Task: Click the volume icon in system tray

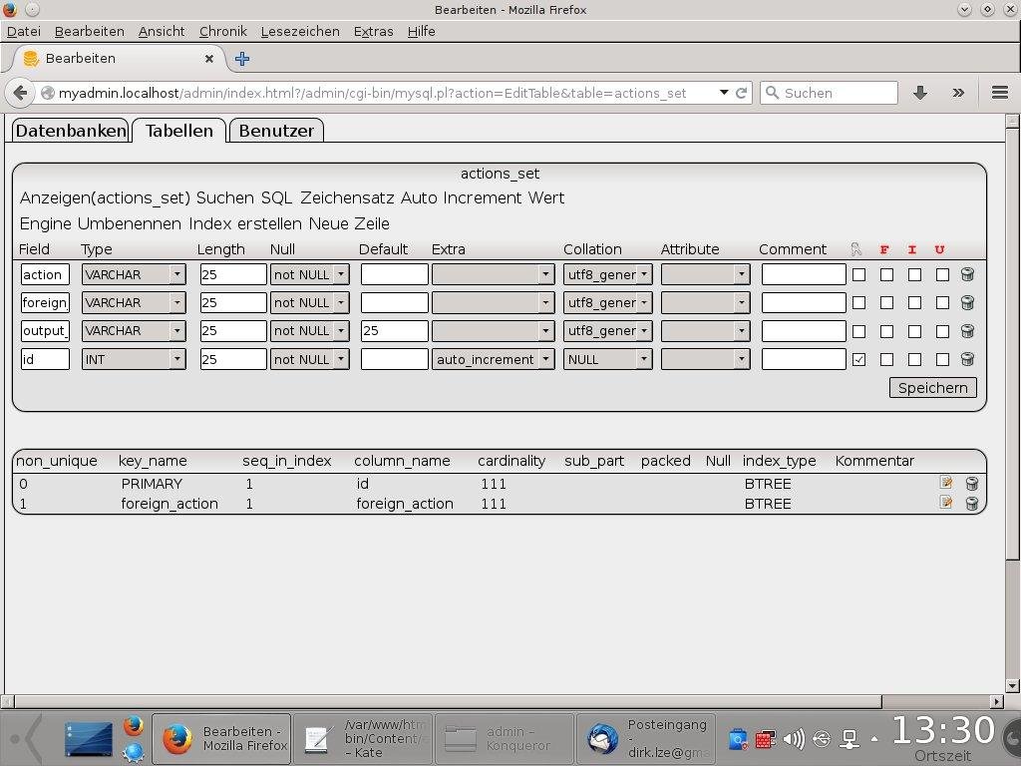Action: coord(793,738)
